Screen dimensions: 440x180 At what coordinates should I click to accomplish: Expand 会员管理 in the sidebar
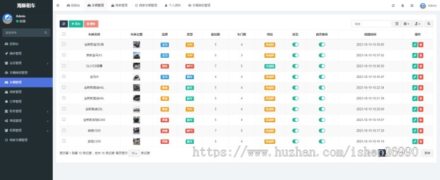(26, 63)
